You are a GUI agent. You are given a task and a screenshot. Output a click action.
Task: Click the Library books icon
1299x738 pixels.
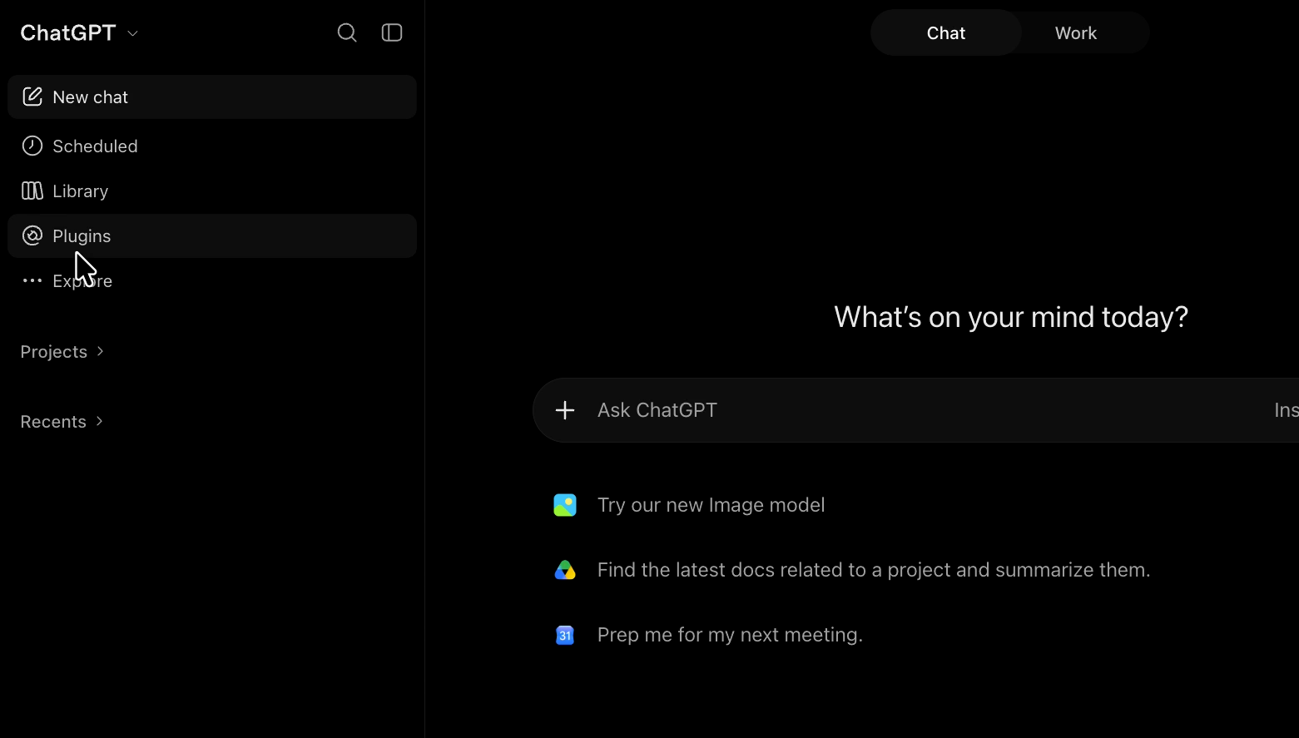[32, 191]
